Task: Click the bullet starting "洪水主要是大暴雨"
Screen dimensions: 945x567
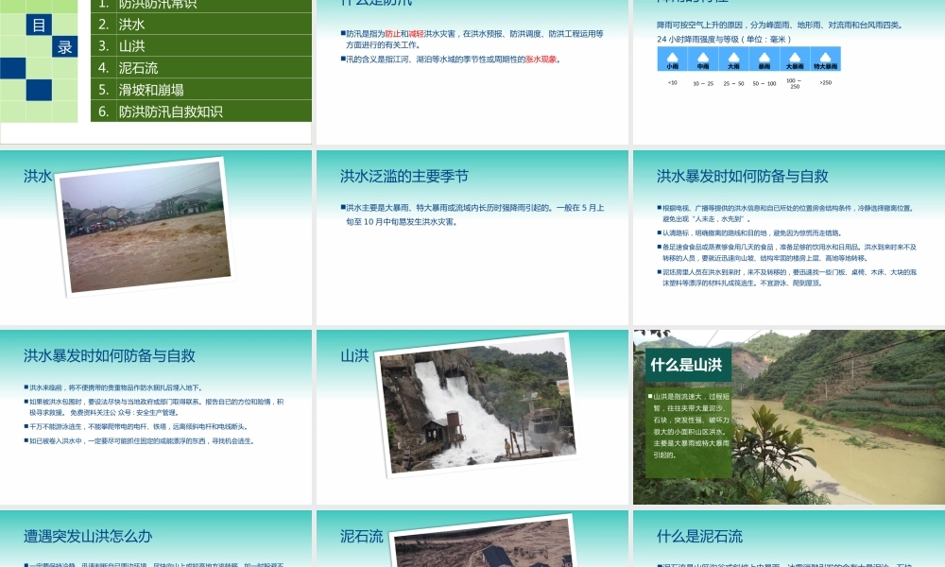Action: [x=472, y=215]
